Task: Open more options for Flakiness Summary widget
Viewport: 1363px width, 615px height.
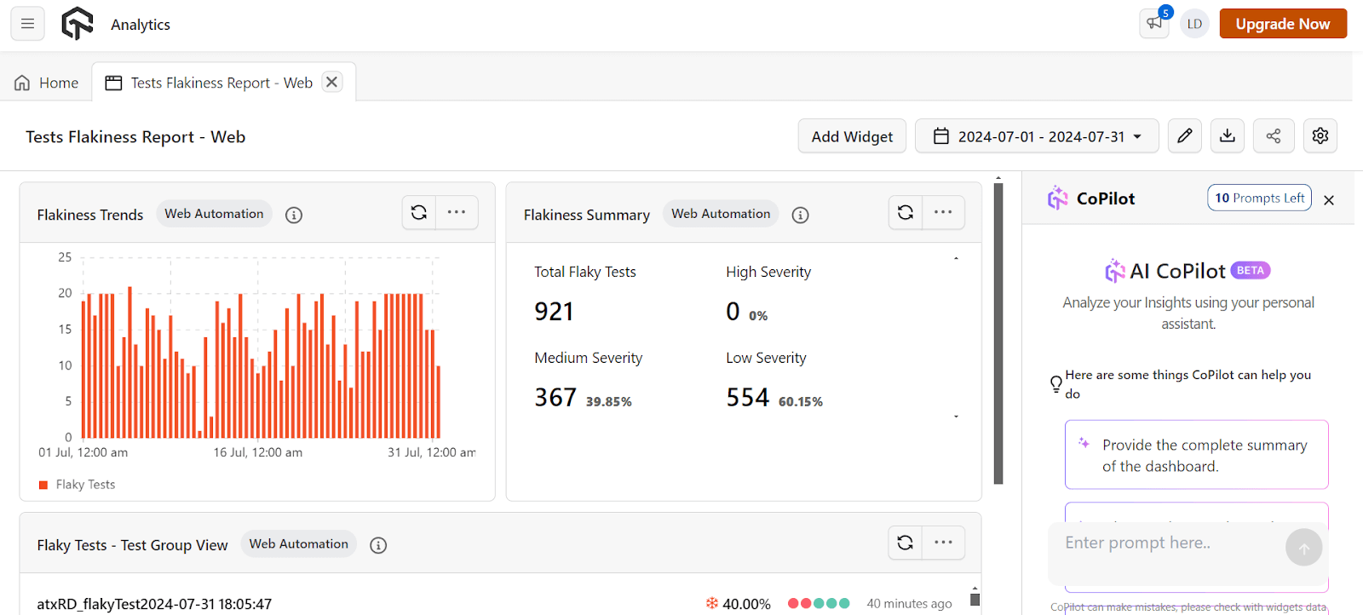Action: point(943,213)
